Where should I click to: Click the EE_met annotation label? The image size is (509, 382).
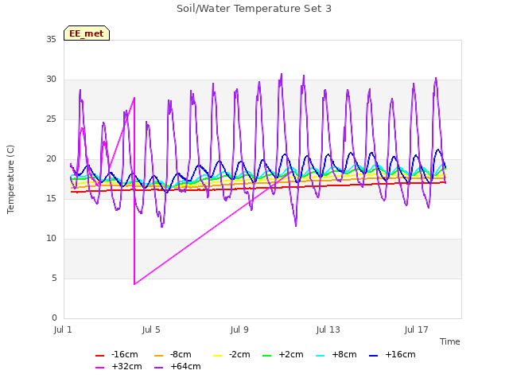[87, 33]
